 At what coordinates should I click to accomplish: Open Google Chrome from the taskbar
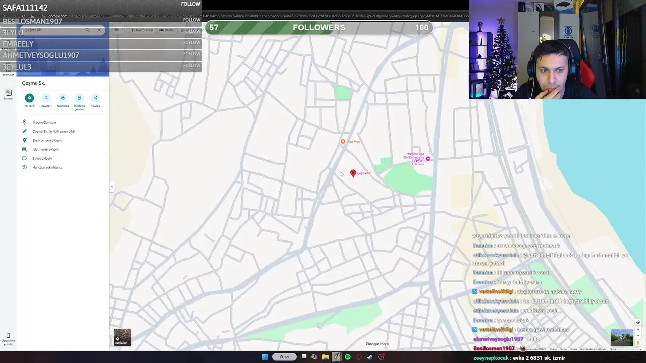coord(337,357)
